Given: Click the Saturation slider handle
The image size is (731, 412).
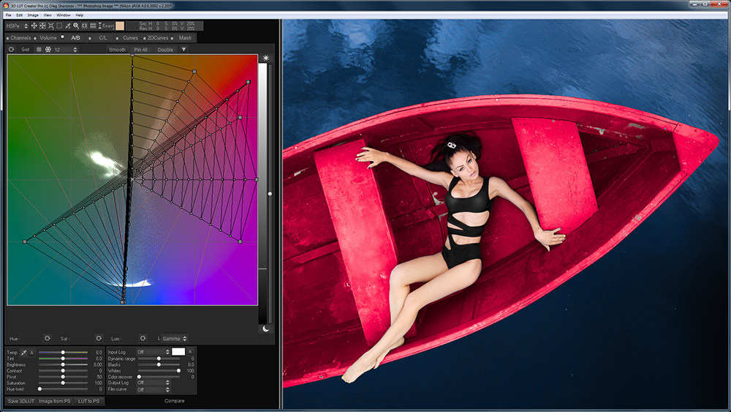Looking at the screenshot, I should click(63, 383).
